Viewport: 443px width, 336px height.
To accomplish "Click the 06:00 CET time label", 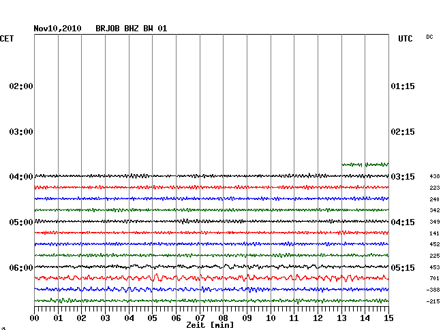I will pyautogui.click(x=21, y=267).
